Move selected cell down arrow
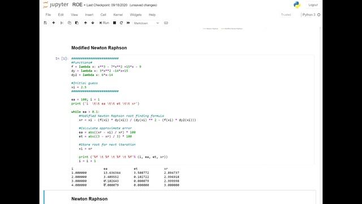362x204 pixels. [93, 23]
